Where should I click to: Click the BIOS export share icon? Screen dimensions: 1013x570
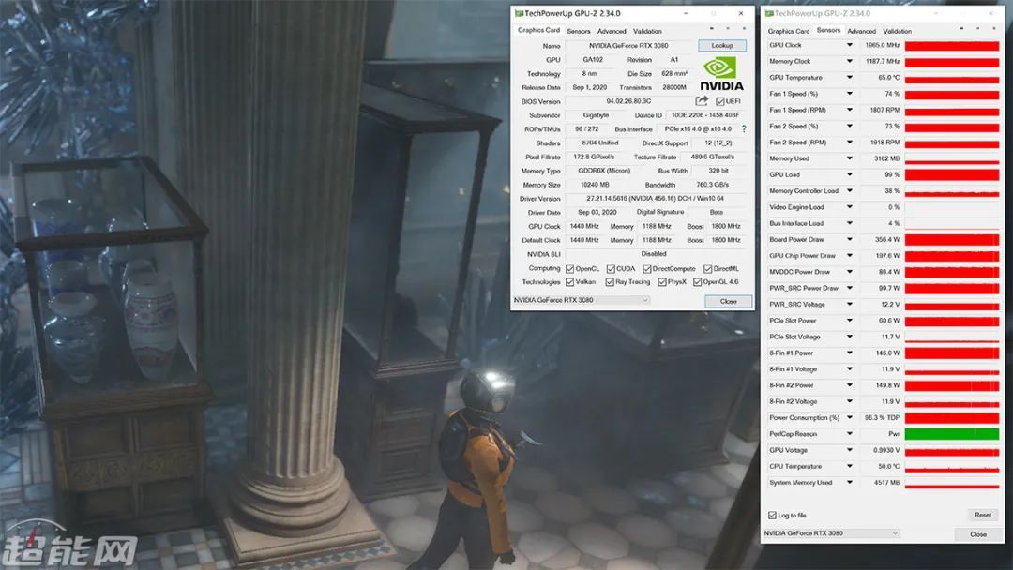702,100
